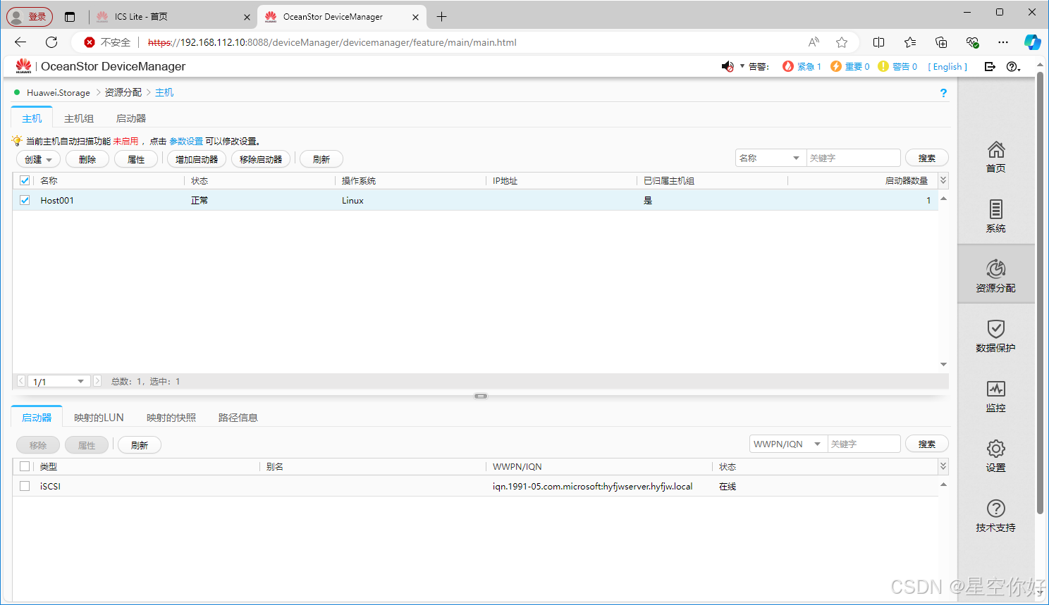Switch to the 映射的LUN tab
This screenshot has width=1049, height=605.
[x=99, y=418]
